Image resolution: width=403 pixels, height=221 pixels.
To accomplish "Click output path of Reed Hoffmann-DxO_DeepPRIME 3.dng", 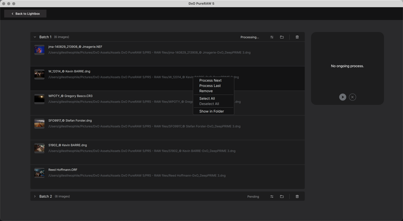I will (x=137, y=175).
